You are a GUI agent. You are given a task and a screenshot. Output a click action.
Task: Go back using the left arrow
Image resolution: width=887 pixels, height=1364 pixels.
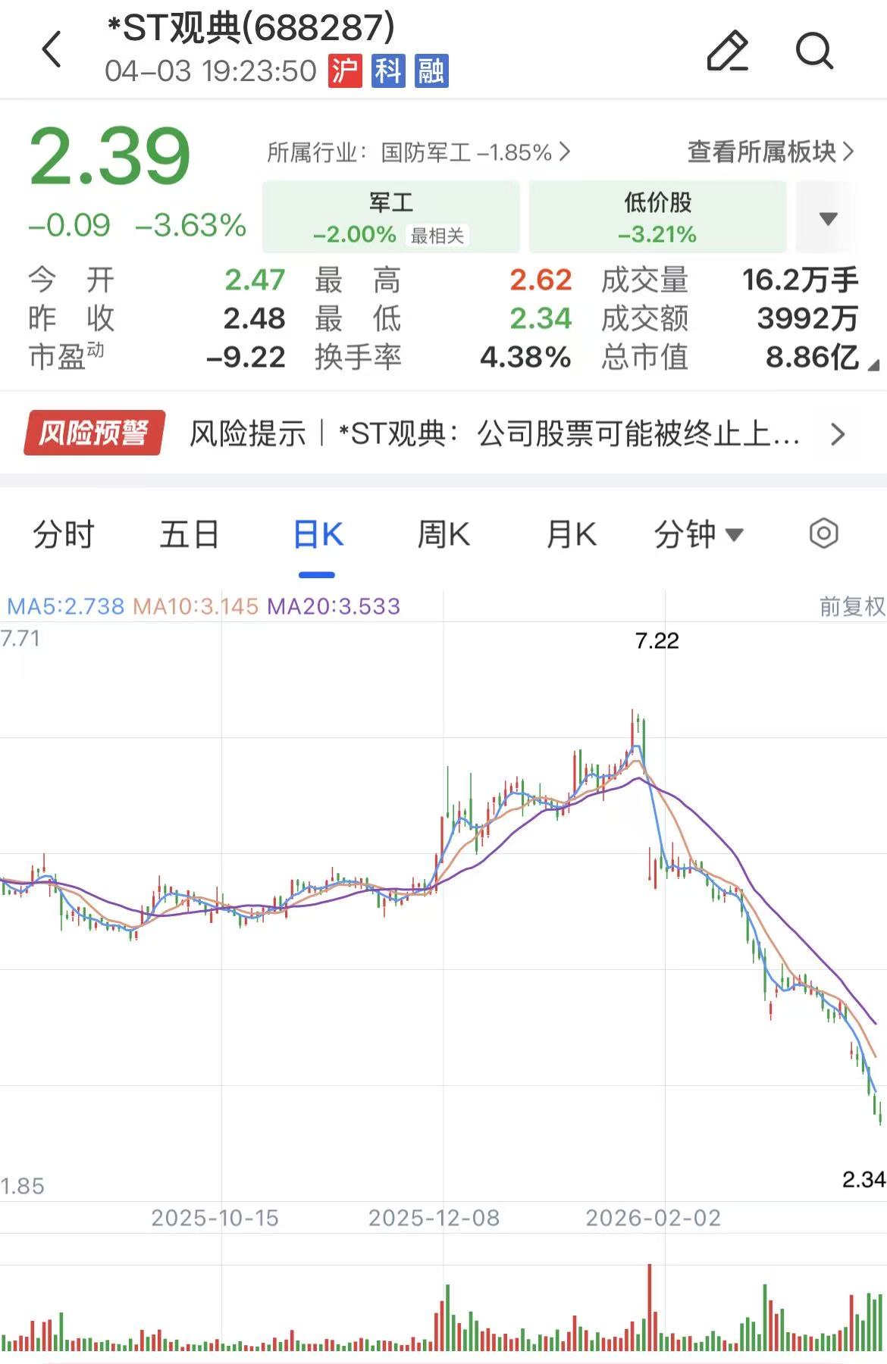52,50
